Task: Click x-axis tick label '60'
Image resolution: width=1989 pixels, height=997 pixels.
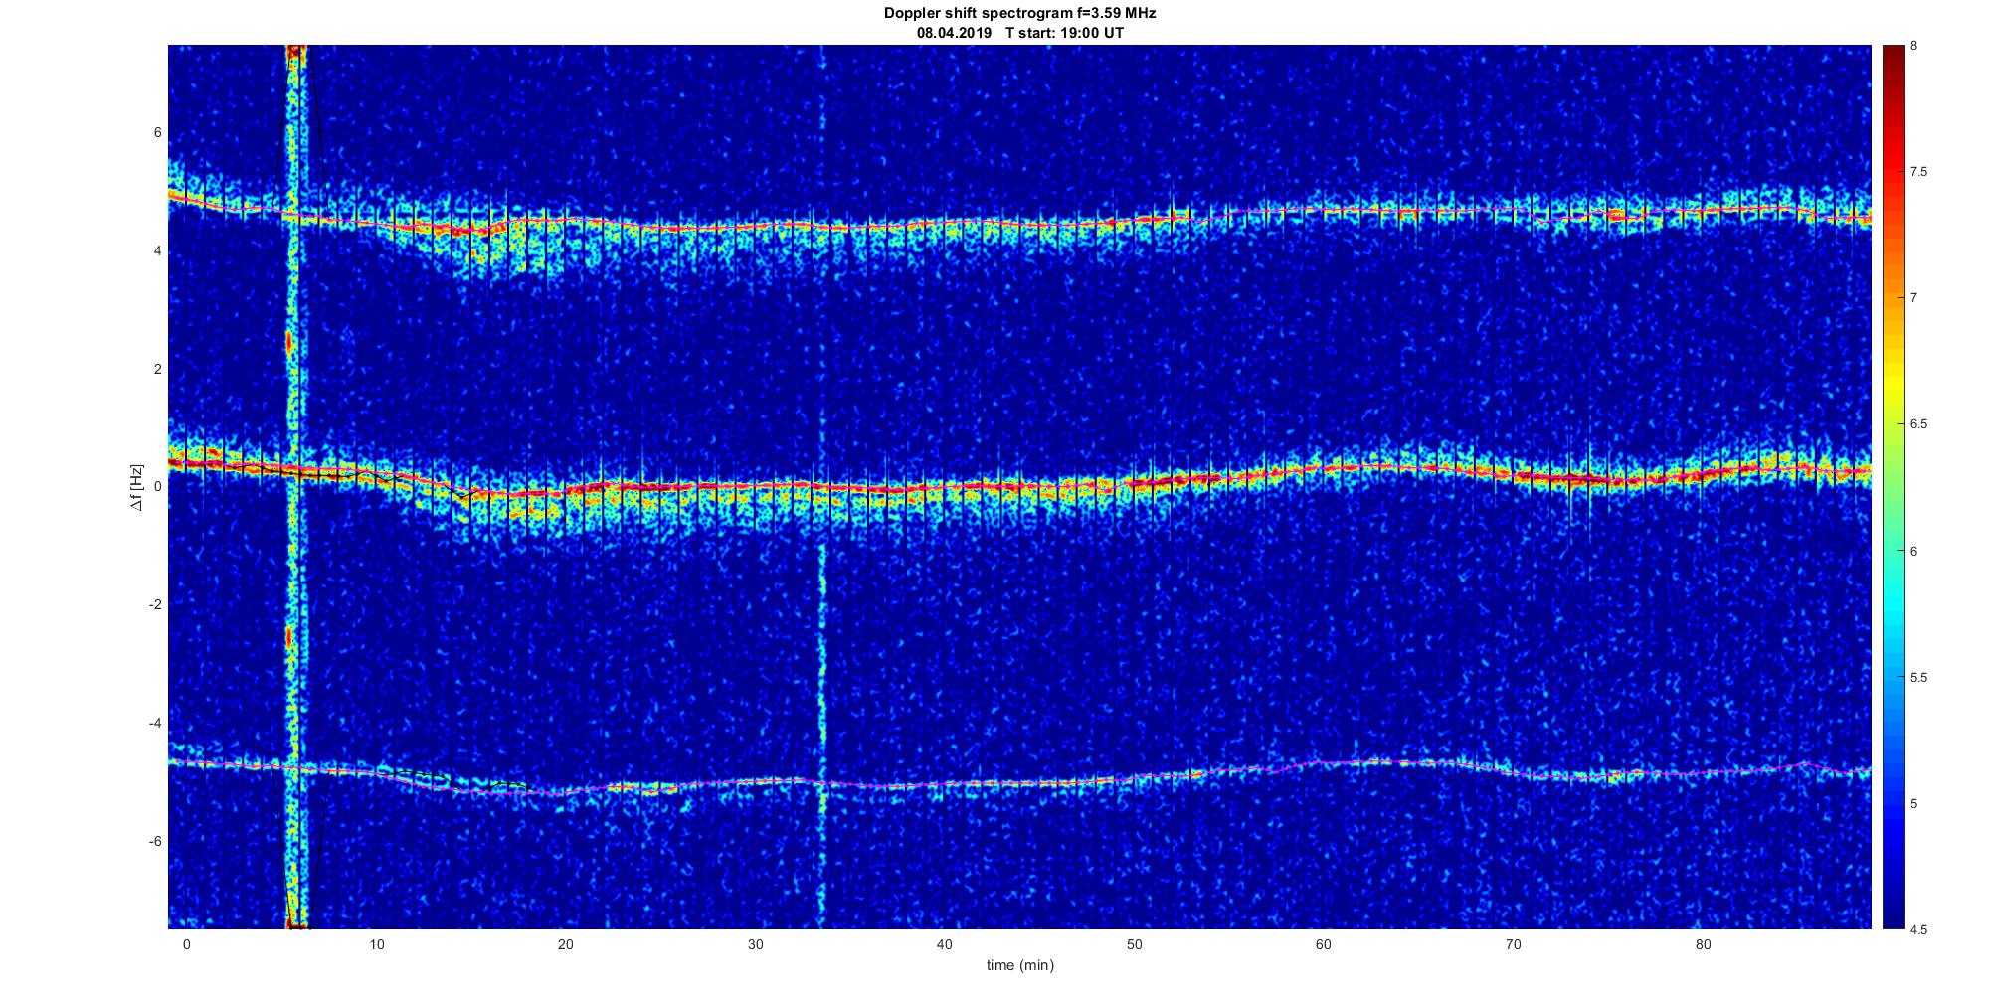Action: pos(1324,944)
